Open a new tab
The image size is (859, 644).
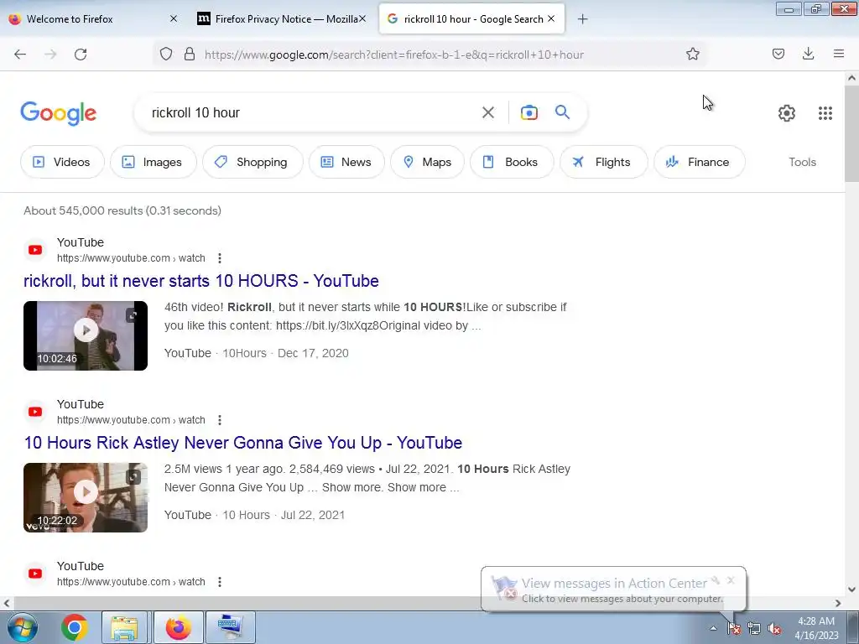582,19
